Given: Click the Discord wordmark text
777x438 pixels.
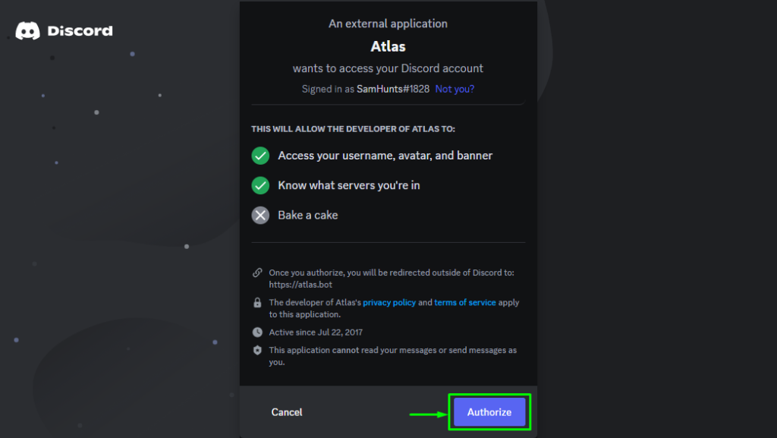Looking at the screenshot, I should pyautogui.click(x=80, y=30).
